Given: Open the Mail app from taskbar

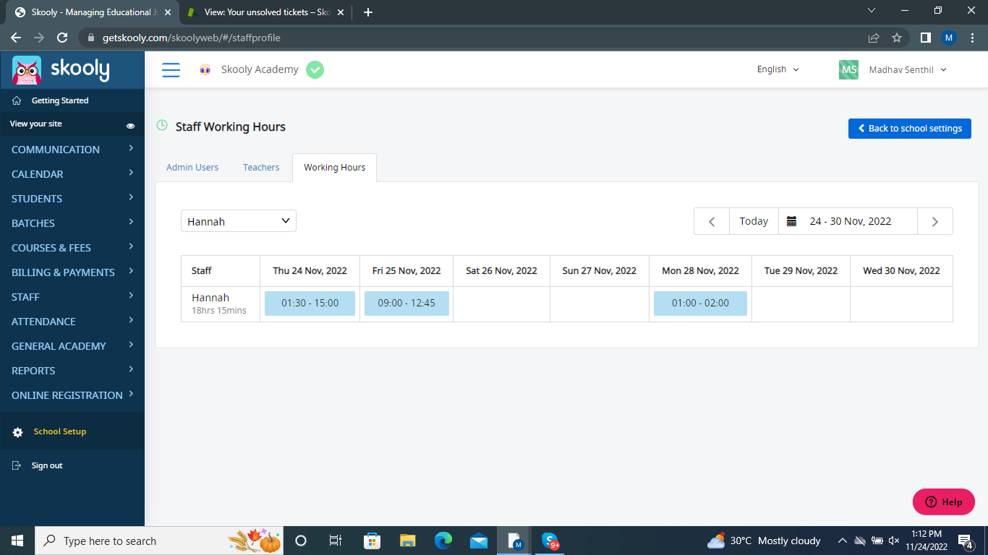Looking at the screenshot, I should (x=478, y=541).
